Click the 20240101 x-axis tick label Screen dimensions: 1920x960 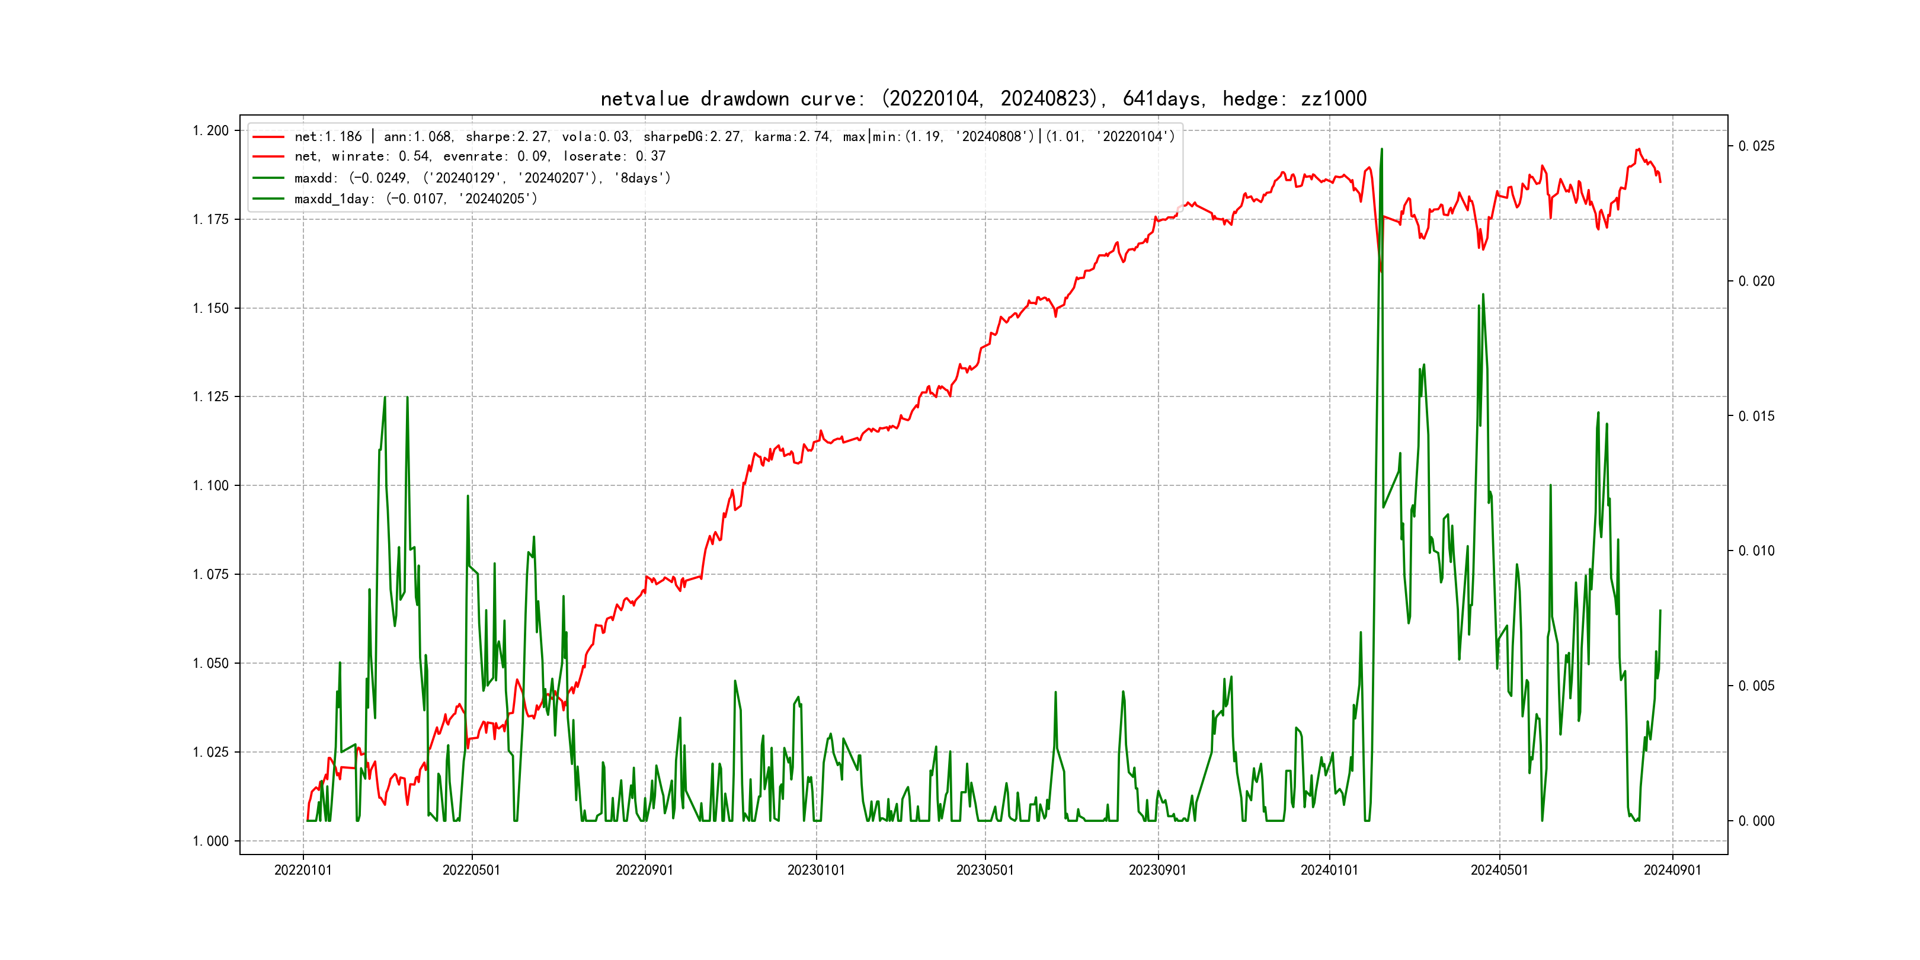click(x=1329, y=870)
